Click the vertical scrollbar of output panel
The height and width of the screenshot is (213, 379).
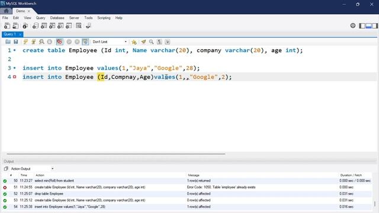pyautogui.click(x=375, y=204)
